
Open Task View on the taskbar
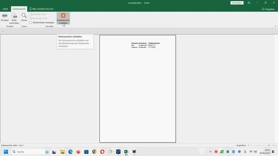[x=54, y=152]
